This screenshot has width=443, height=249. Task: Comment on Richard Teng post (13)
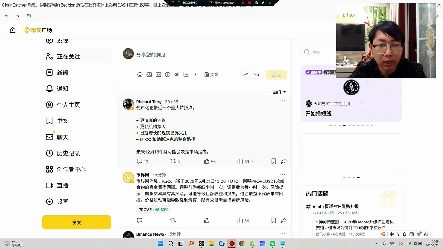143,162
